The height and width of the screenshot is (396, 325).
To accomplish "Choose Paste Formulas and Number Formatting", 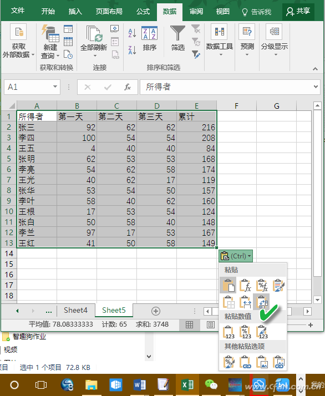I will [262, 286].
